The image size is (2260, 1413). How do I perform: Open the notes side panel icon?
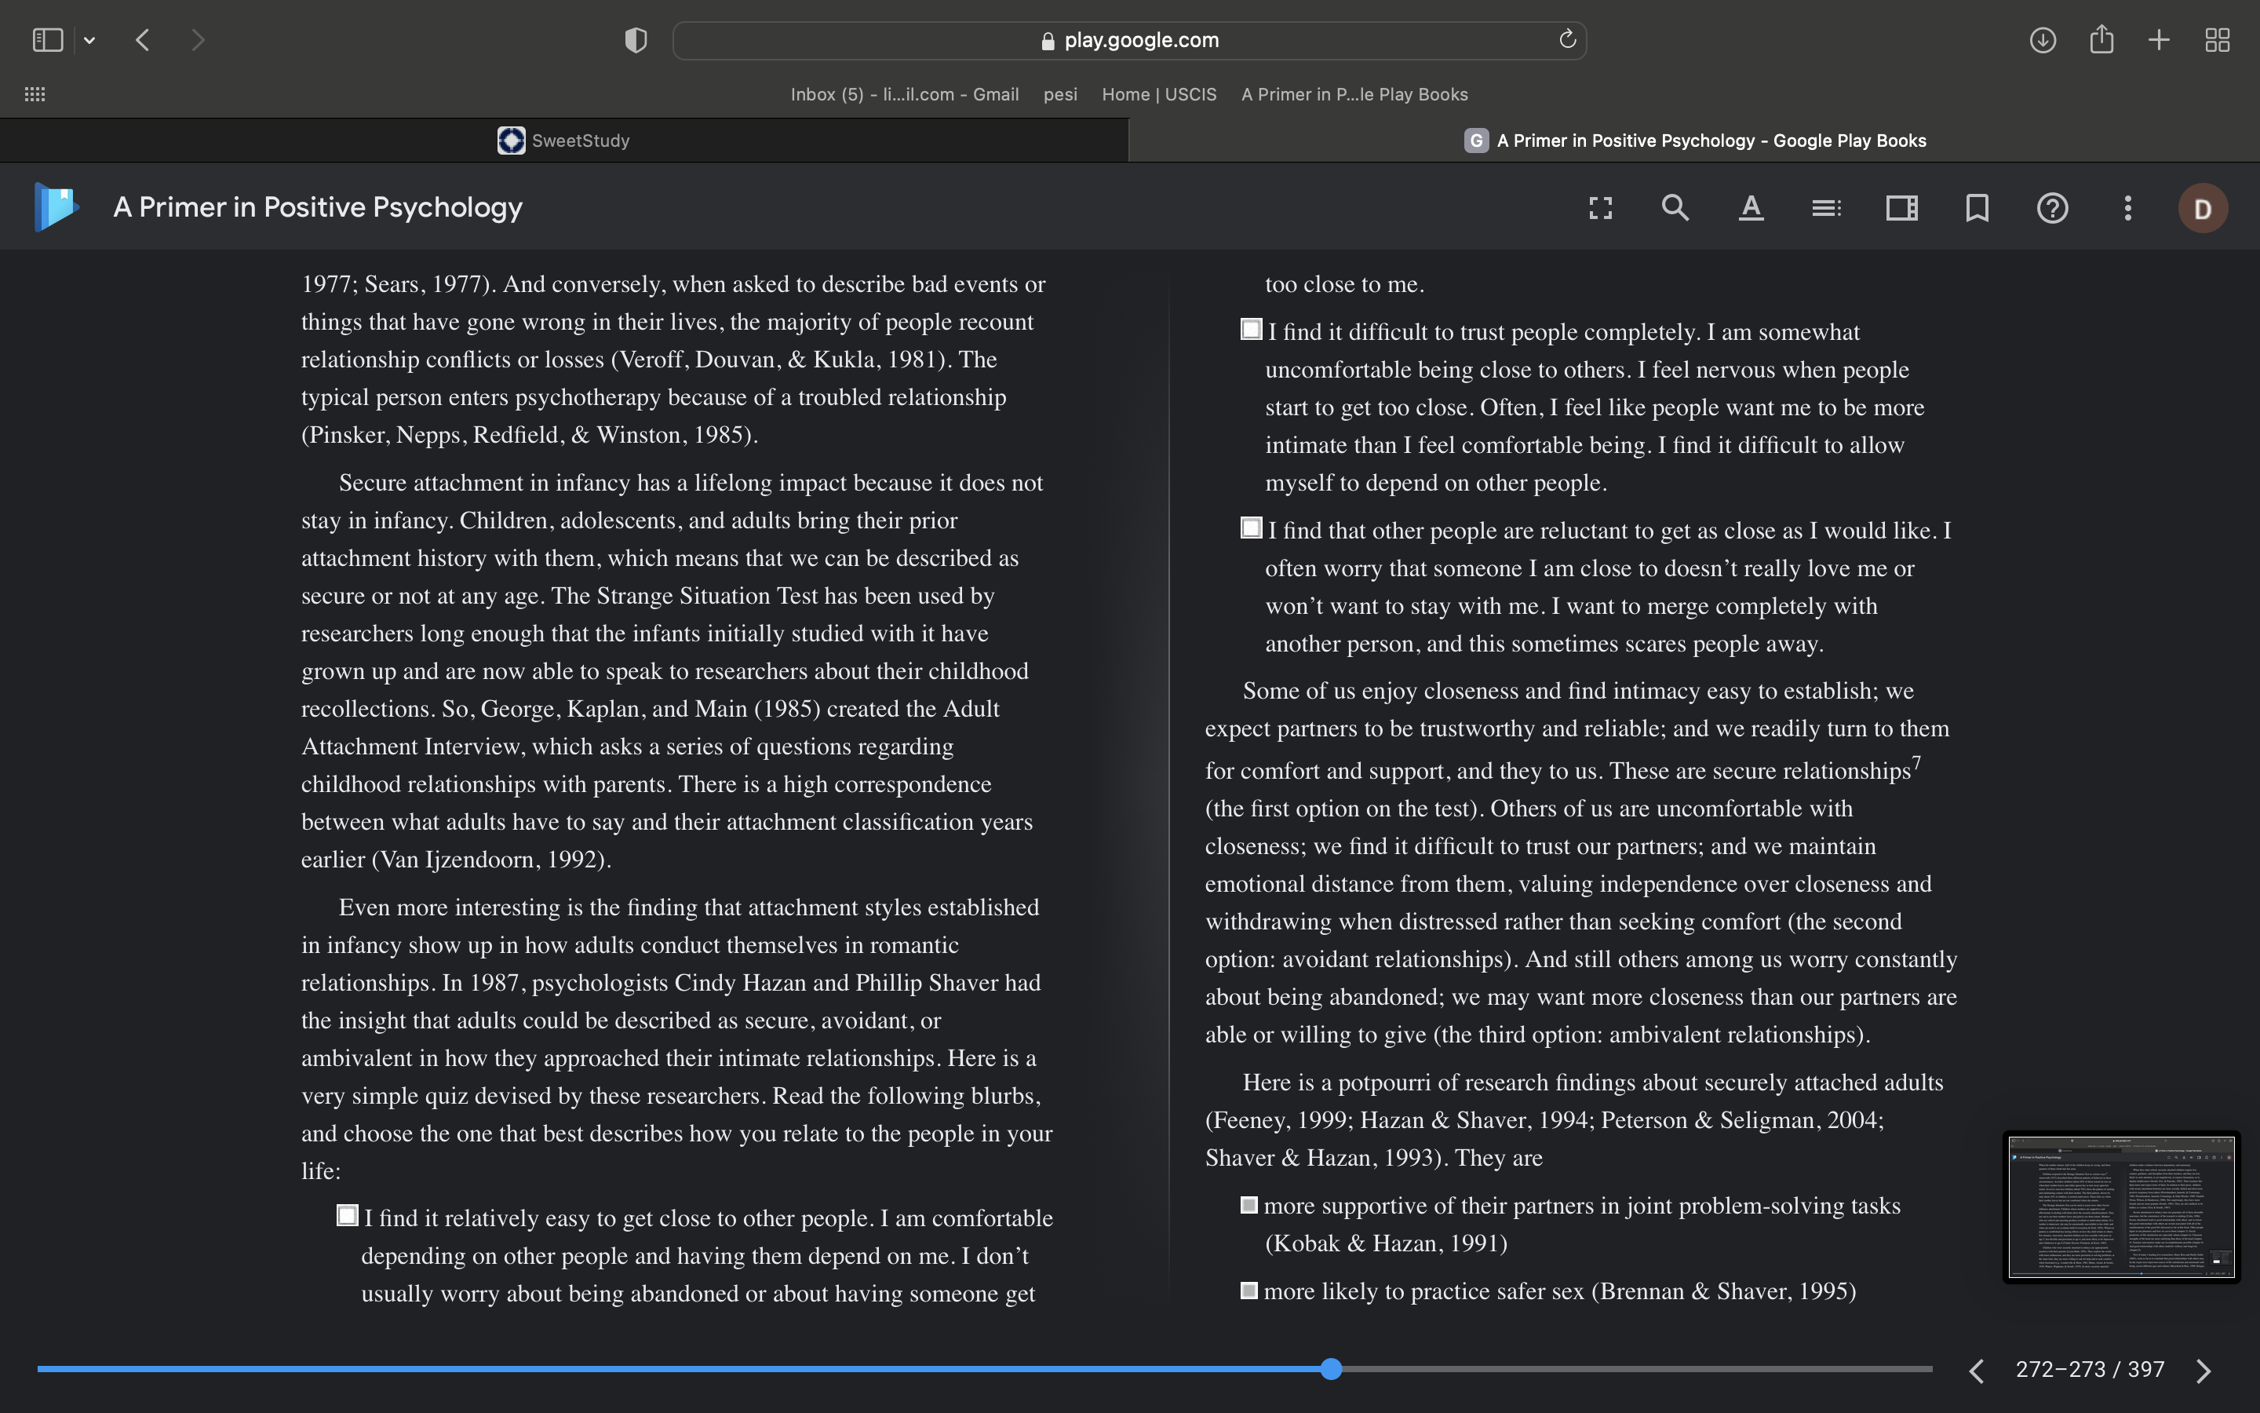(x=1901, y=207)
